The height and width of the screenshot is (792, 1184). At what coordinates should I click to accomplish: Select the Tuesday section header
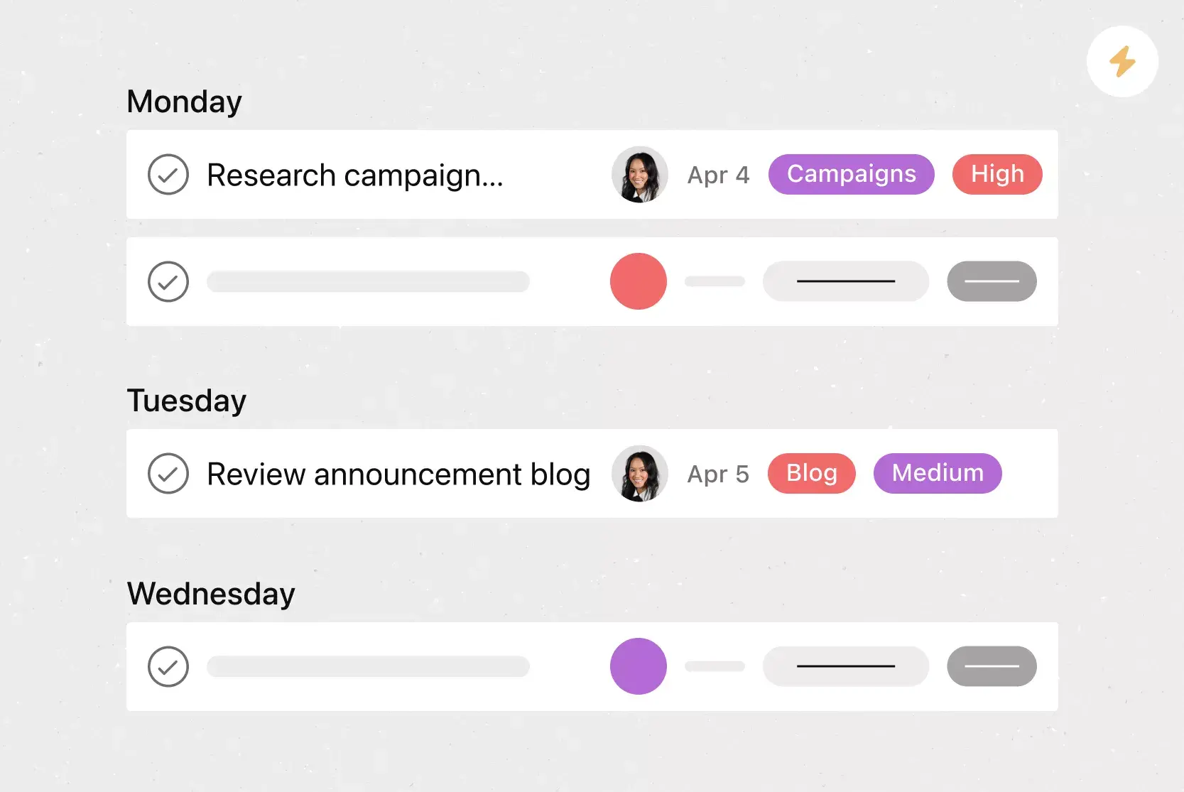tap(187, 401)
